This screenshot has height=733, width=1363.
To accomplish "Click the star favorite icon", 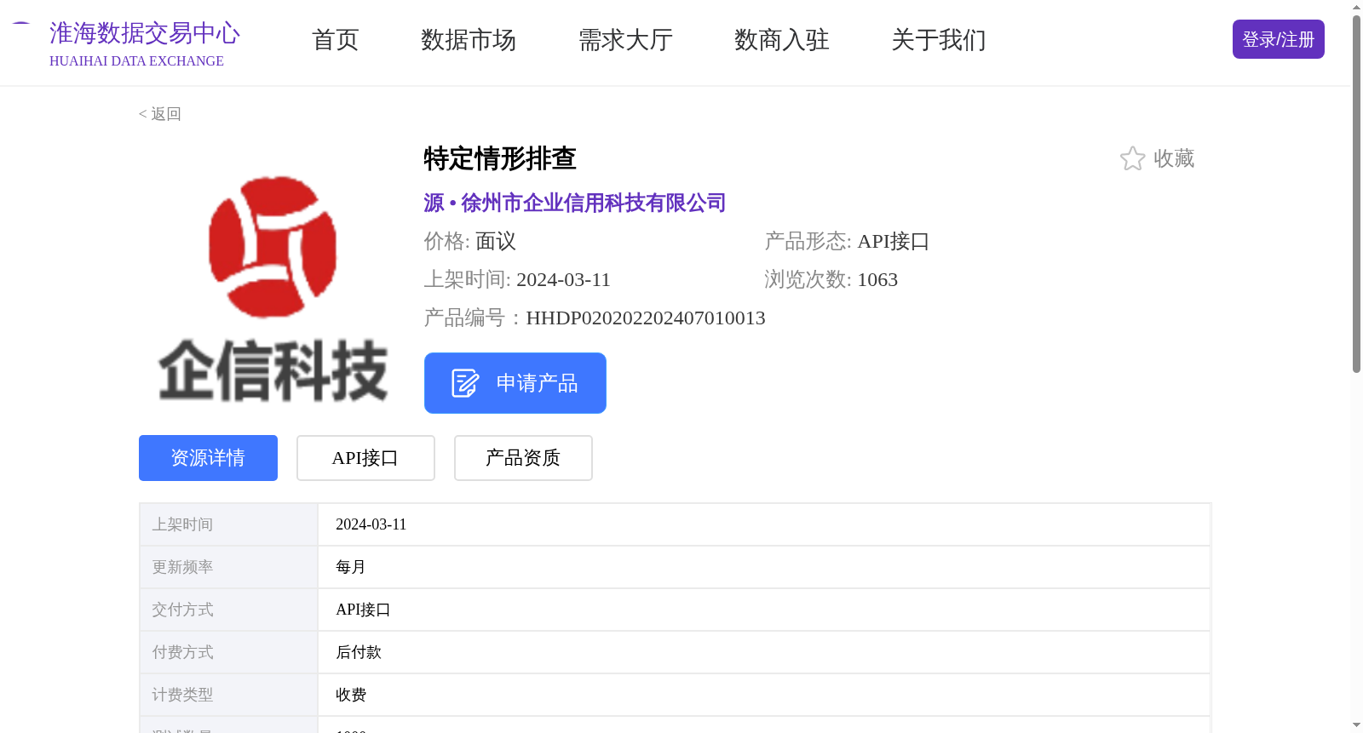I will point(1132,158).
